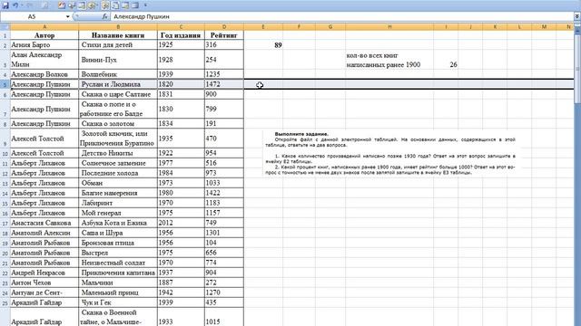
Task: Select column D header
Action: (x=224, y=26)
